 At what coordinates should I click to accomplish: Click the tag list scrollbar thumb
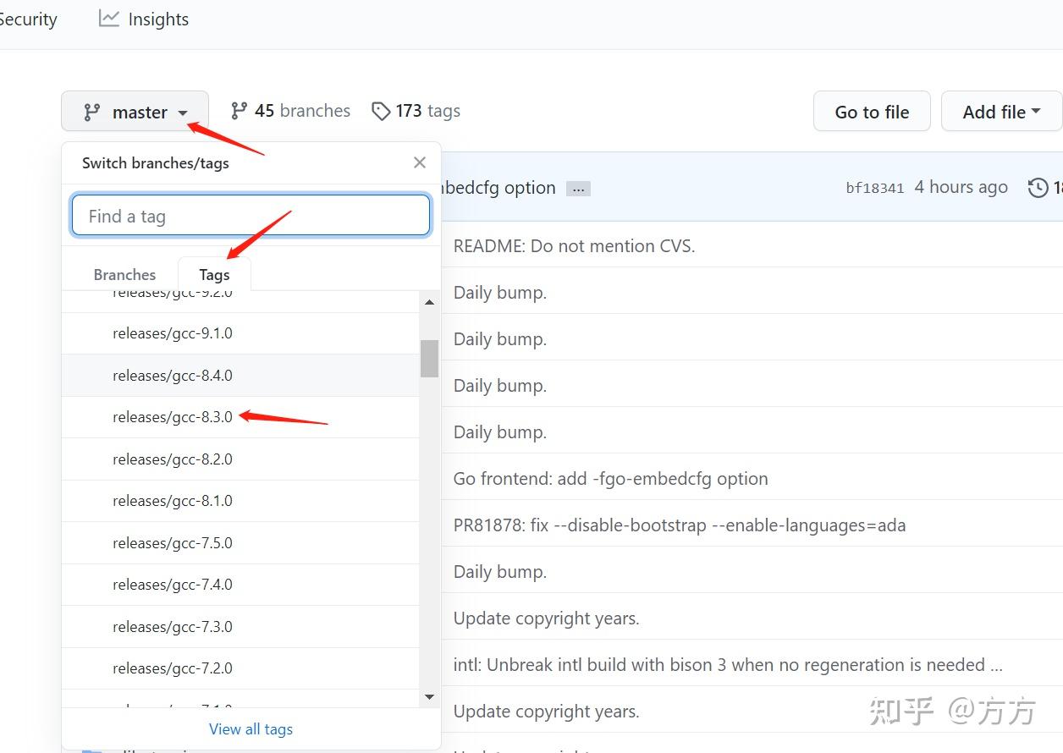[x=429, y=358]
